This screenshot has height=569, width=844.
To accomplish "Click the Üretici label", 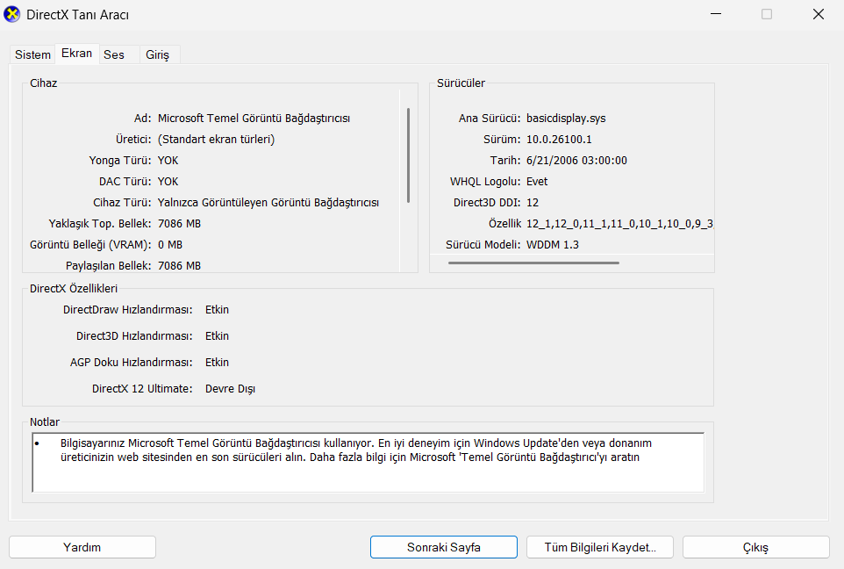I will (x=133, y=139).
